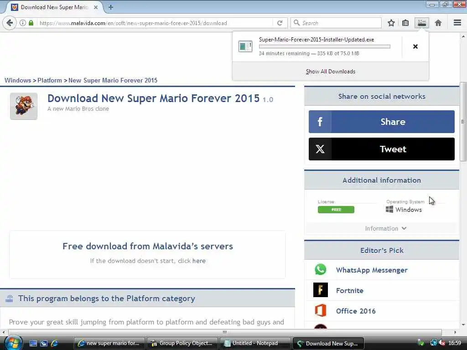This screenshot has height=350, width=467.
Task: Switch to Group Policy Object taskbar window
Action: (x=182, y=343)
